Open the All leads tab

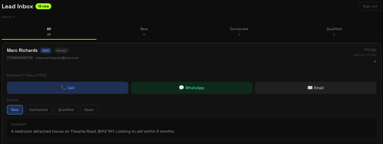point(49,32)
